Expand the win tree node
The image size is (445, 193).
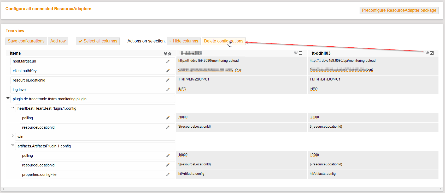(13, 136)
